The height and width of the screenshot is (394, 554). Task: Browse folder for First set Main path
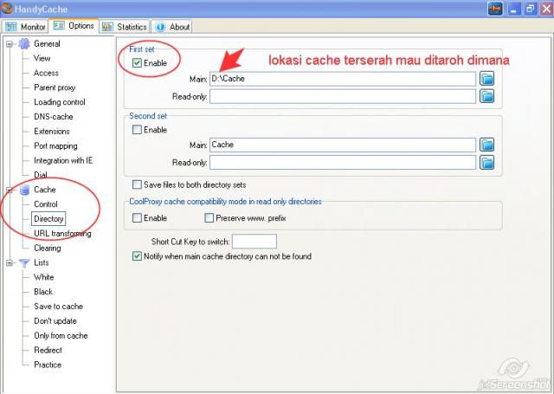point(486,79)
